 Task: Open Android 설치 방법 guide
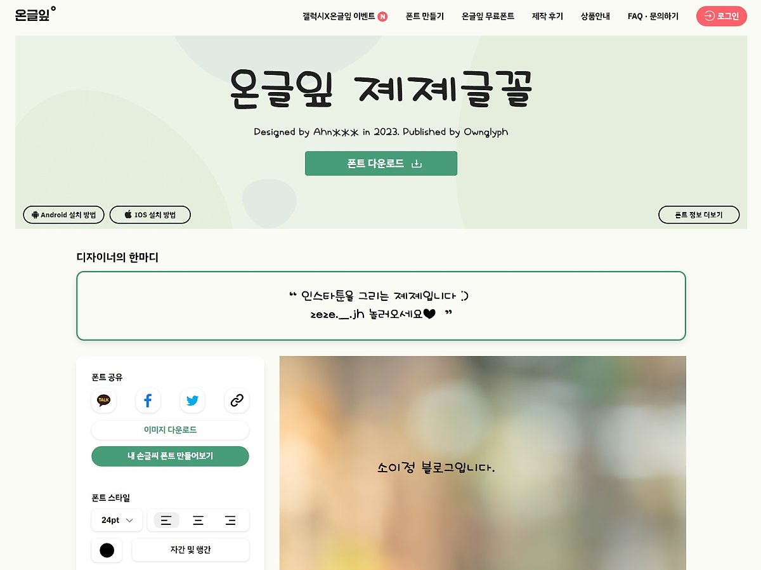tap(63, 215)
